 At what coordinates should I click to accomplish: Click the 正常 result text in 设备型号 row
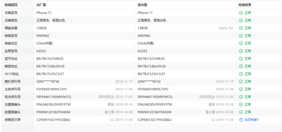tap(248, 13)
